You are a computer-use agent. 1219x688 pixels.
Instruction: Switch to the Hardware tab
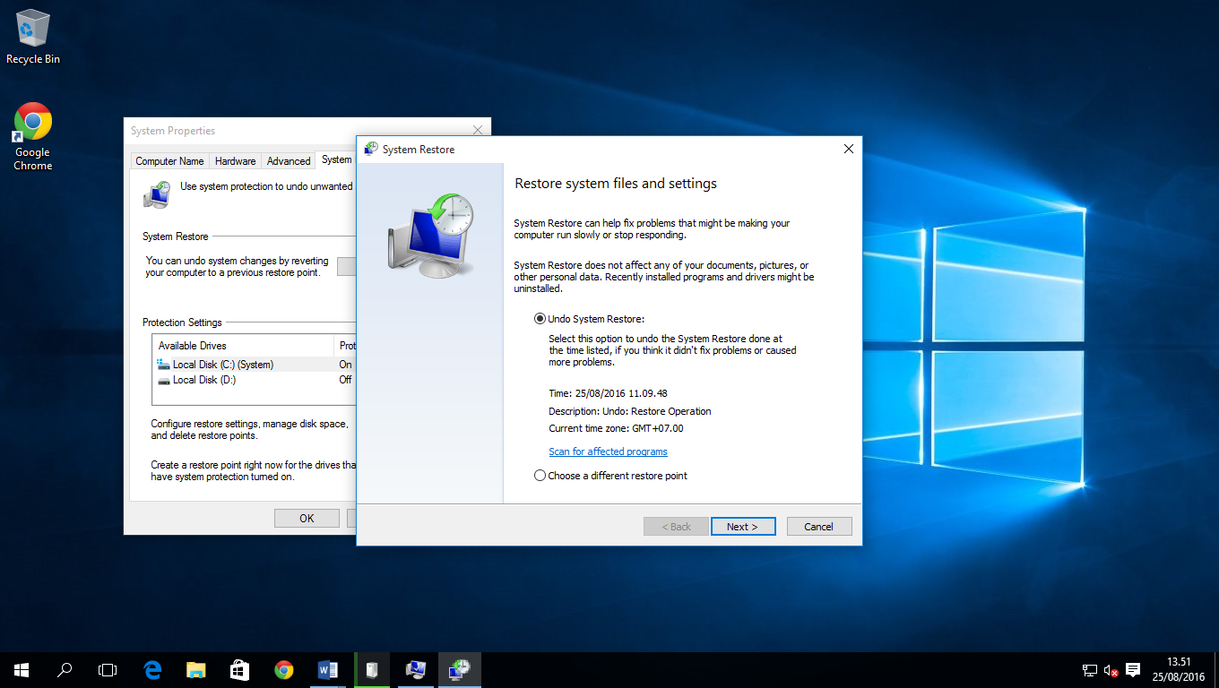235,160
